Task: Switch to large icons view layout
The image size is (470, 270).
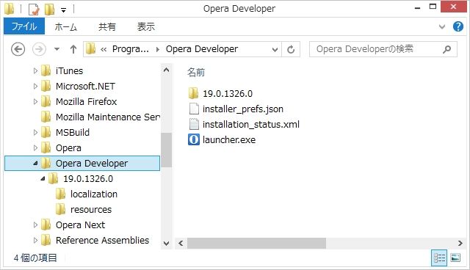Action: tap(455, 258)
